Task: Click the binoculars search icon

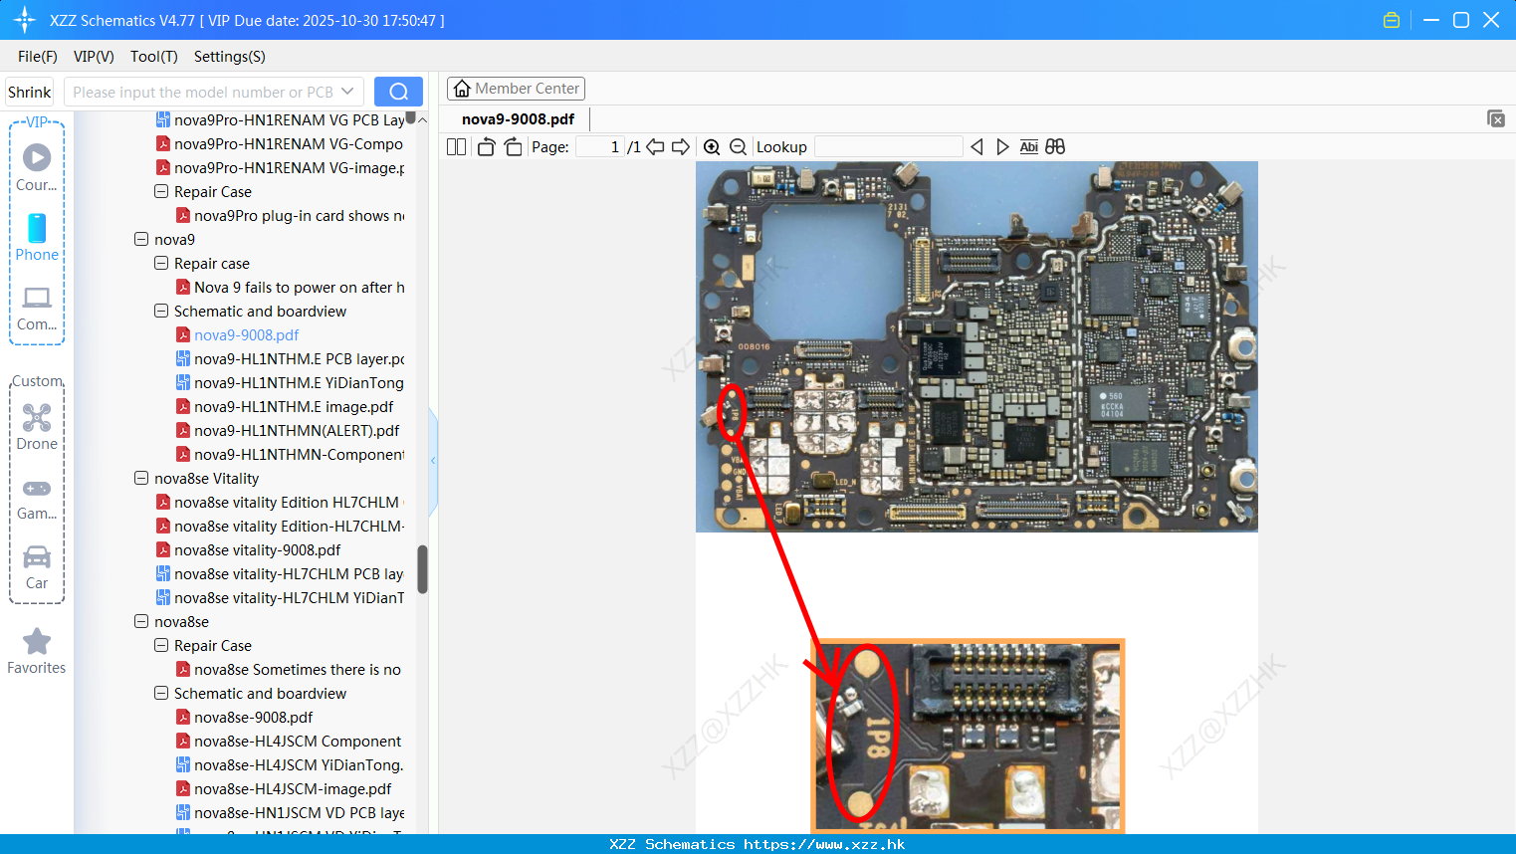Action: click(x=1055, y=146)
